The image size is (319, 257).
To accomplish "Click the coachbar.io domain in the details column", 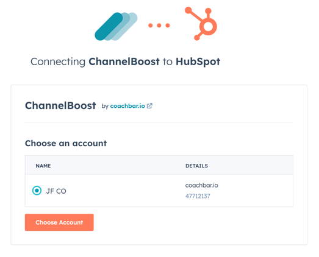I will pyautogui.click(x=202, y=185).
